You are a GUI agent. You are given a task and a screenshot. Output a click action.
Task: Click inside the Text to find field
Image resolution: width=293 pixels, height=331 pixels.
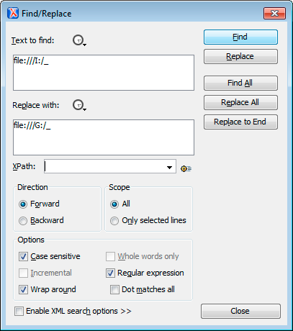104,73
